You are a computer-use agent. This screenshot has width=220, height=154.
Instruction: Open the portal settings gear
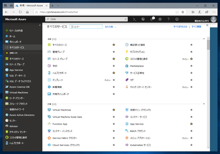[x=160, y=19]
